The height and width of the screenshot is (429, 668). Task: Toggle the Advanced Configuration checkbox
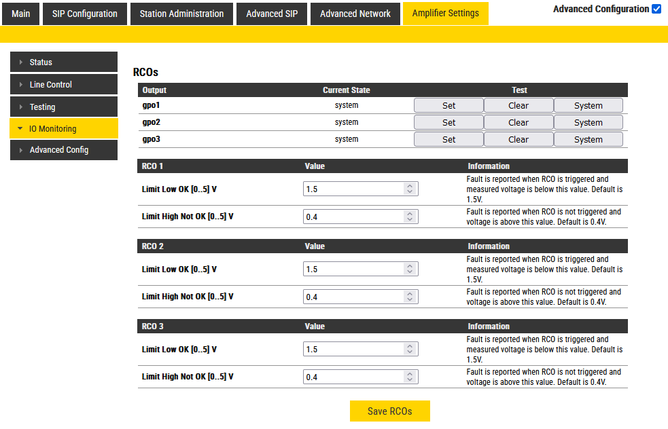pos(656,9)
